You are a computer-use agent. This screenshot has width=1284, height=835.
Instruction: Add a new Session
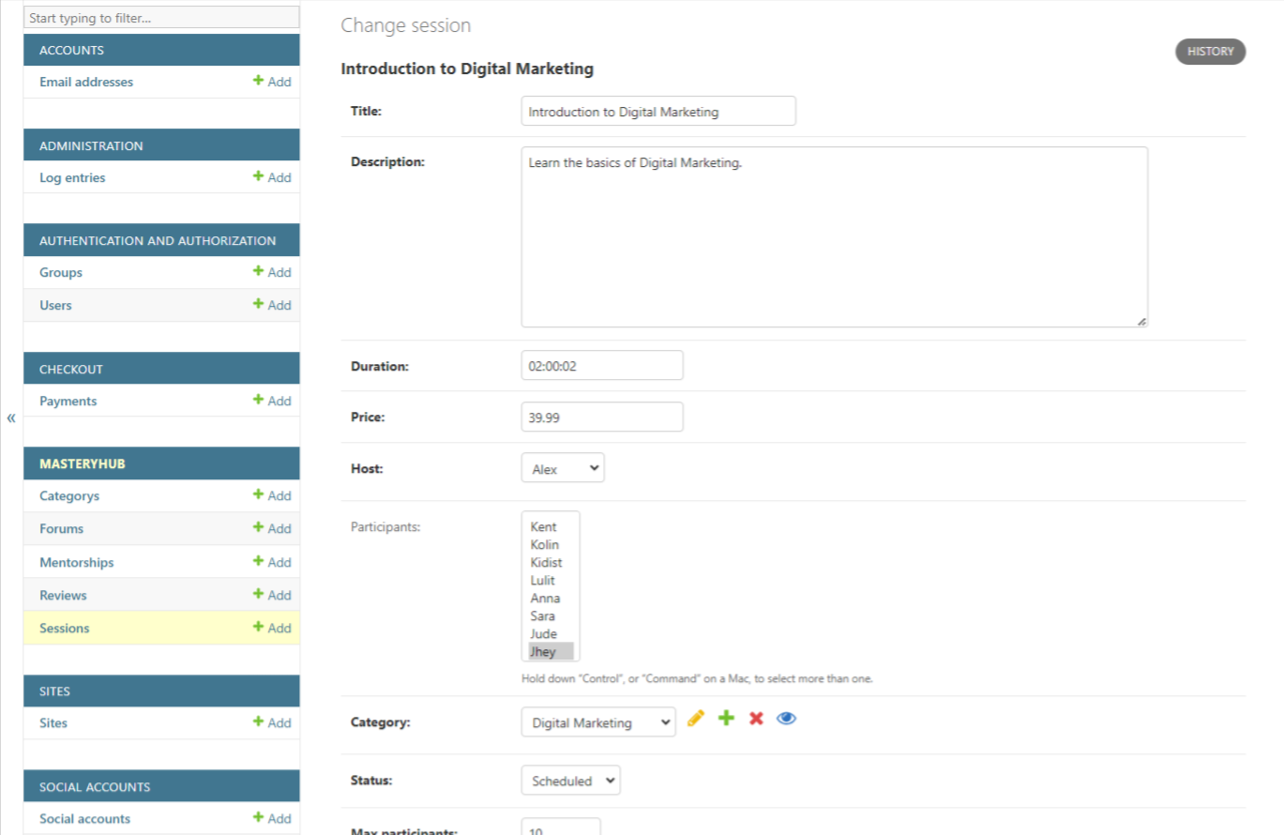[272, 628]
